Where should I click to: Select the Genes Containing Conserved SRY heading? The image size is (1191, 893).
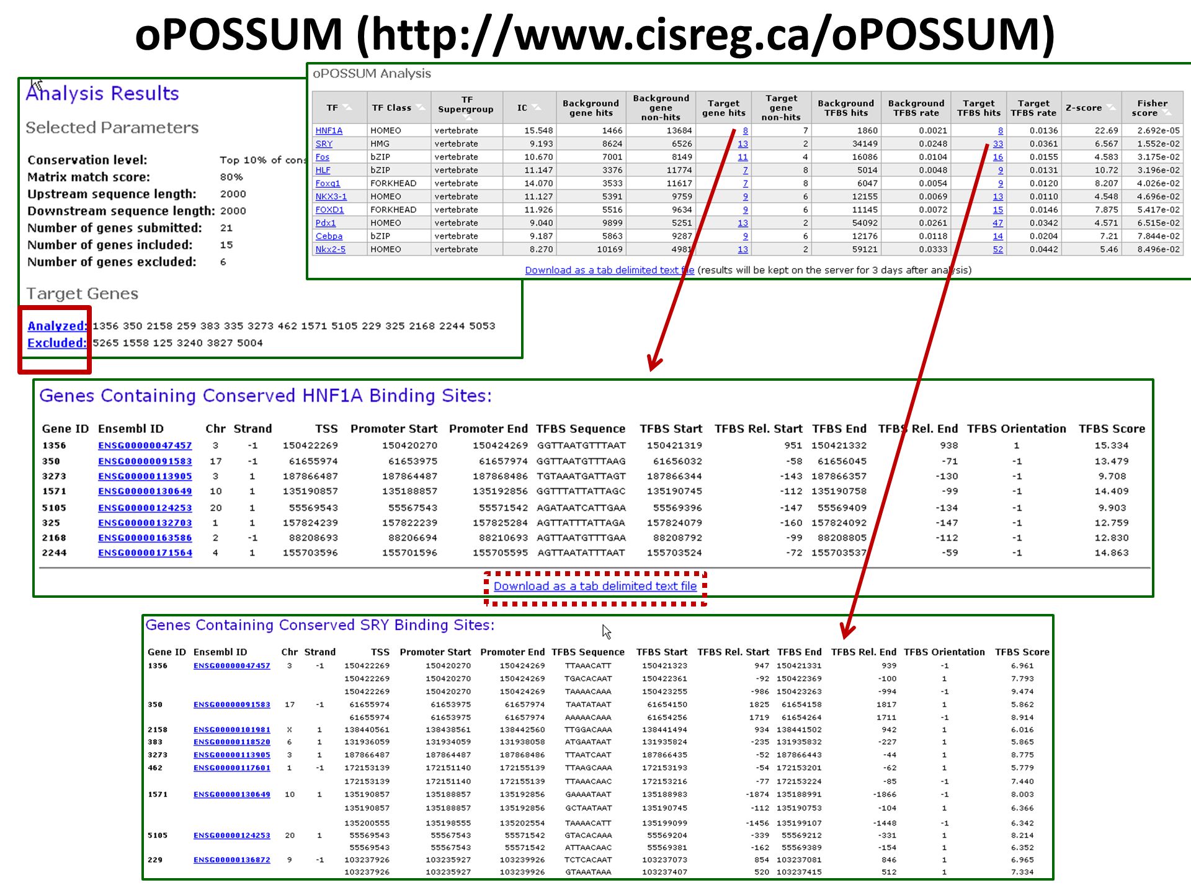320,625
